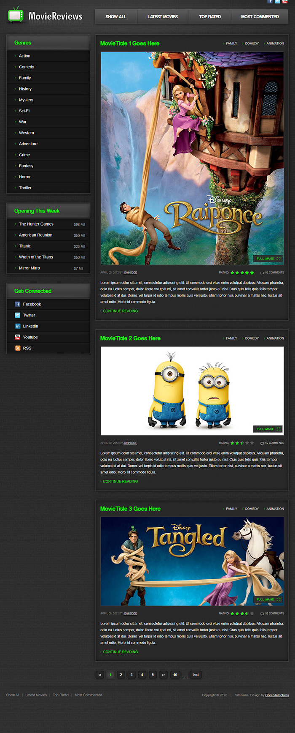Screen dimensions: 295x733
Task: Open the Latest Movies nav tab
Action: pos(163,17)
